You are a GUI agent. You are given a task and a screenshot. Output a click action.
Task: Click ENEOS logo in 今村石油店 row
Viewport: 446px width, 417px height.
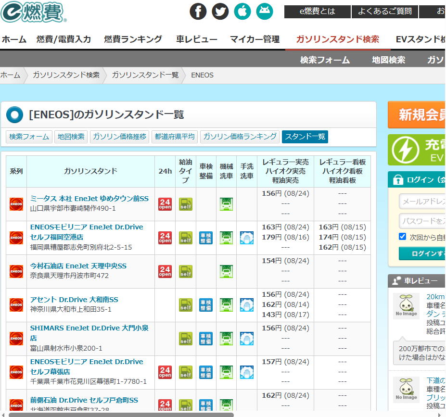point(16,271)
